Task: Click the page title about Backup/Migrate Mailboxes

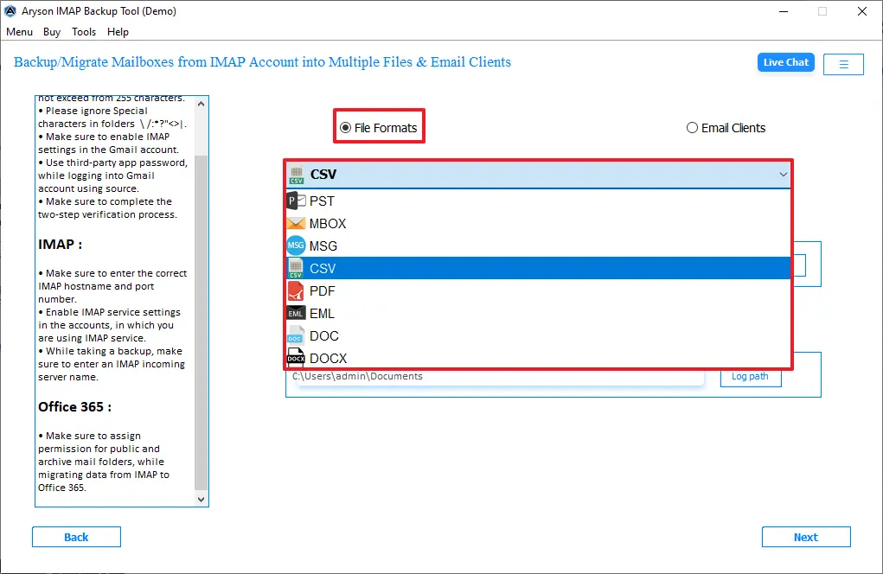Action: 262,62
